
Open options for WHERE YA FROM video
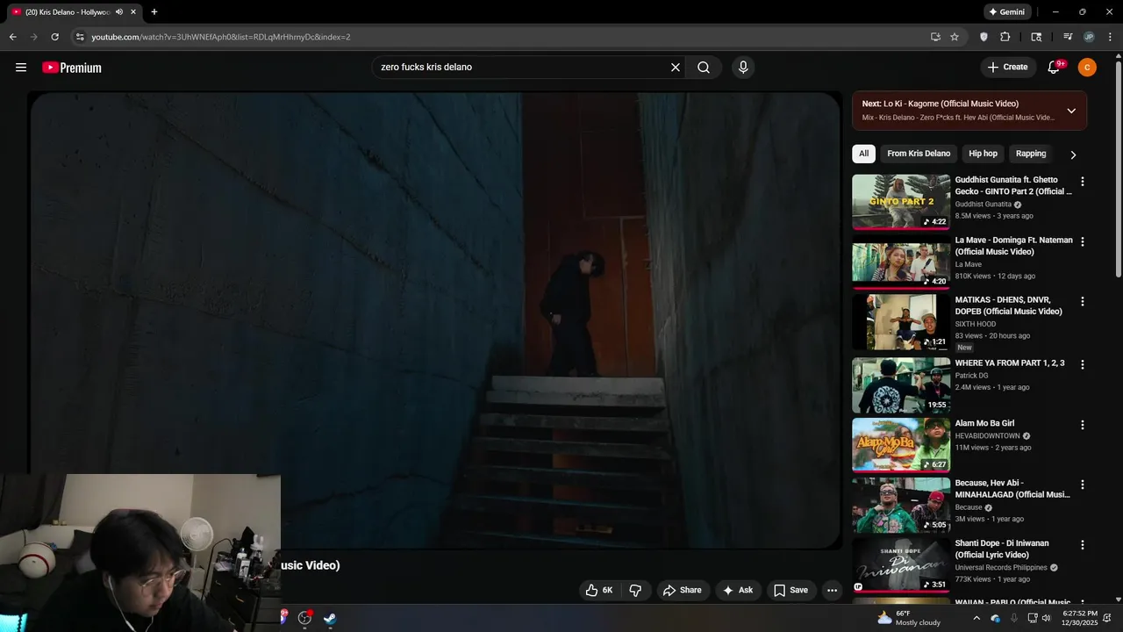(1082, 364)
